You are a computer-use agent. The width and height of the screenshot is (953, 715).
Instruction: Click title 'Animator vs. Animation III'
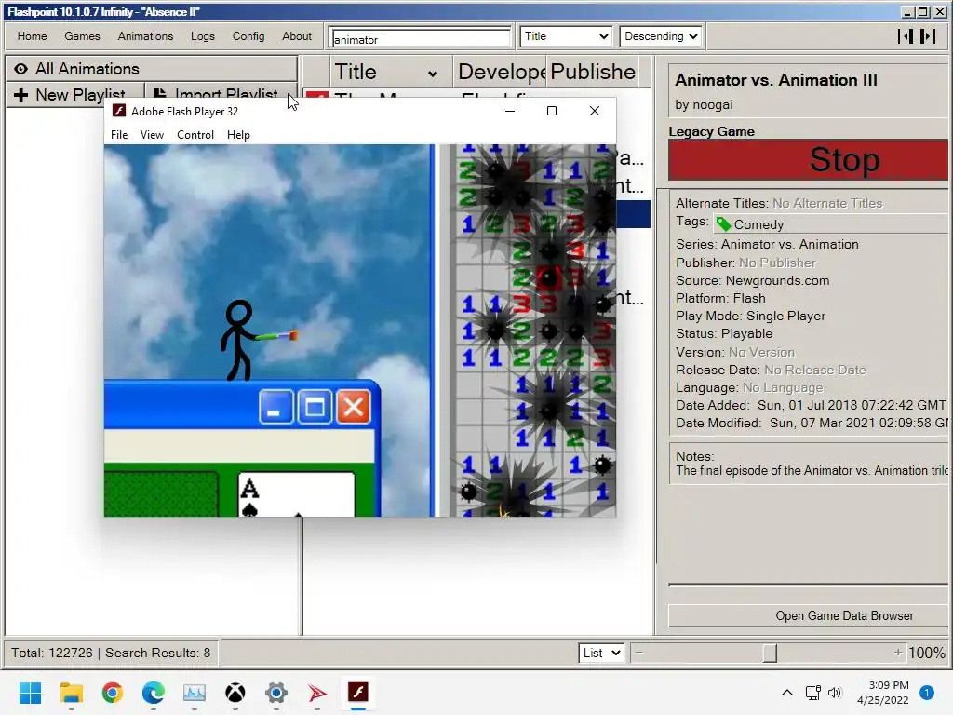pos(775,80)
